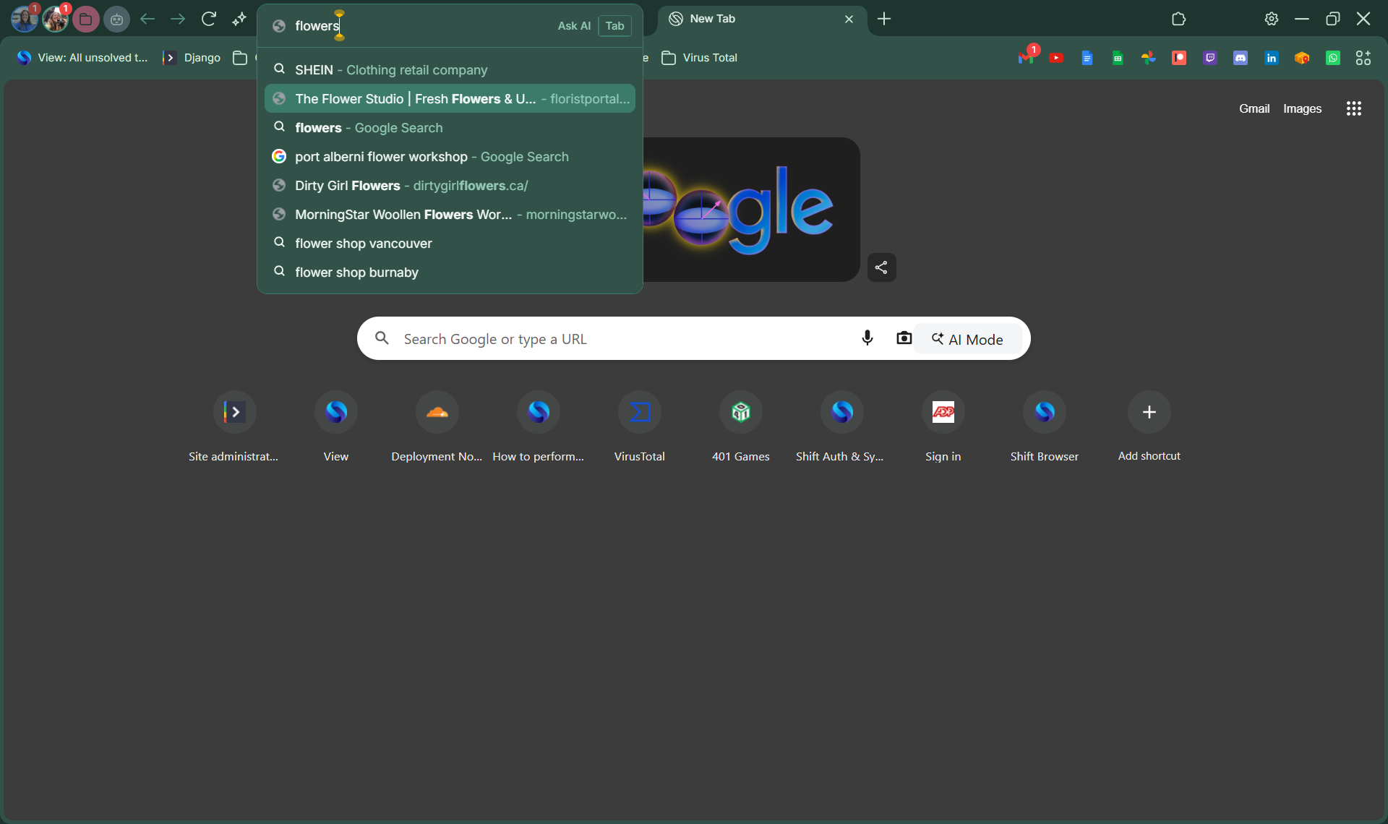Open the Django bookmark
1388x824 pixels.
192,58
